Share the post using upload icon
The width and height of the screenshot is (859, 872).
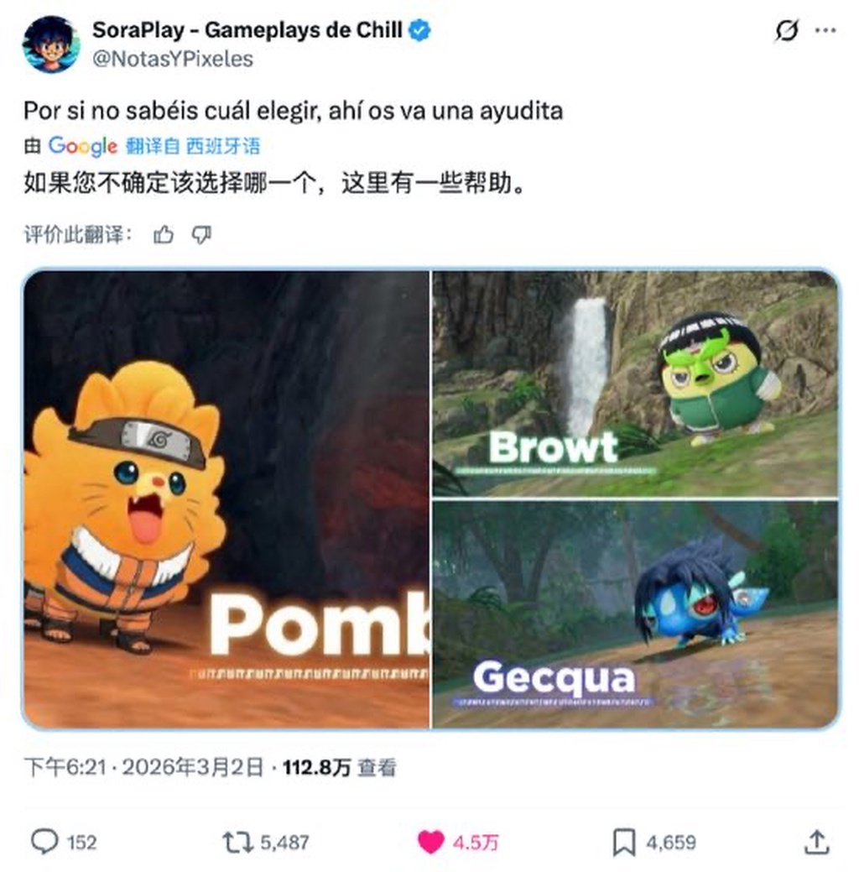[817, 842]
